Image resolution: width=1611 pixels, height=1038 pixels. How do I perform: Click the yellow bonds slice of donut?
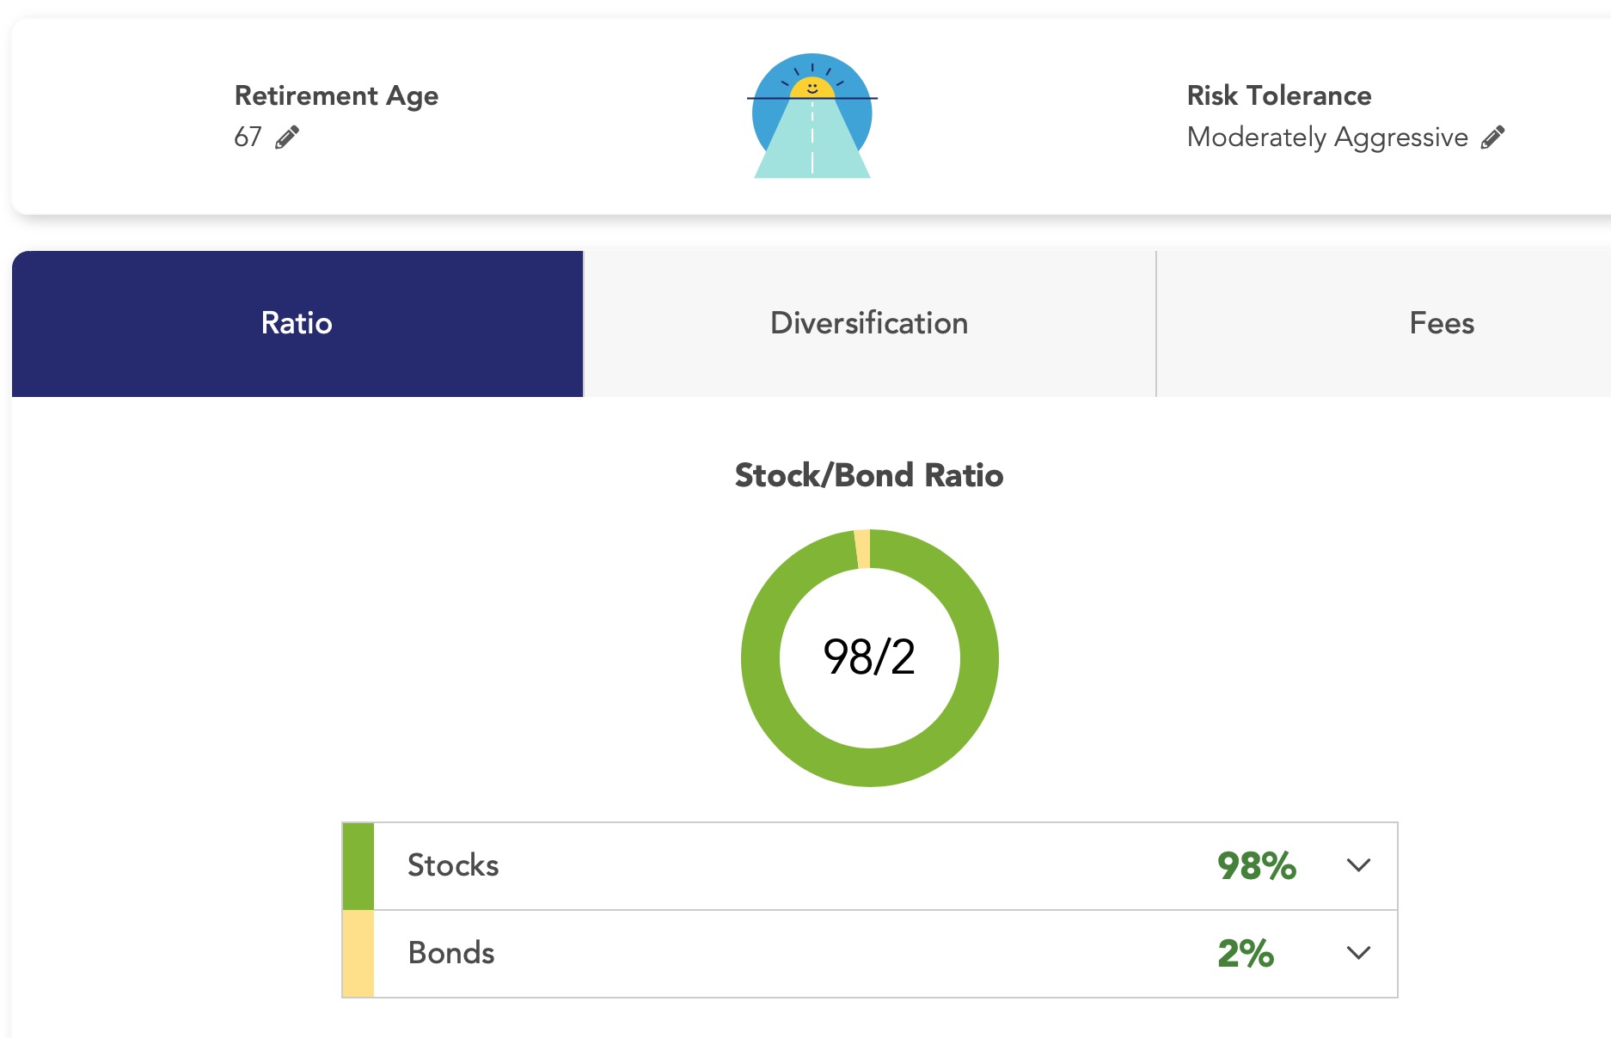coord(862,549)
